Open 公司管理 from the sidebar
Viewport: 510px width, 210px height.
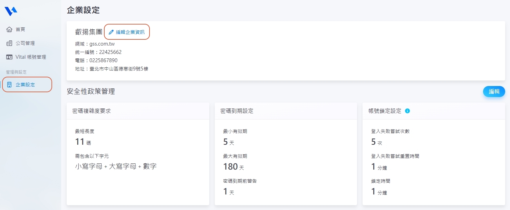point(25,43)
